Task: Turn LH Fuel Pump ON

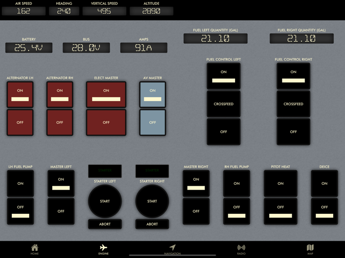Action: coord(21,183)
